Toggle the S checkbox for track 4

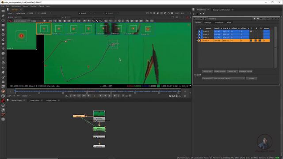[260, 41]
